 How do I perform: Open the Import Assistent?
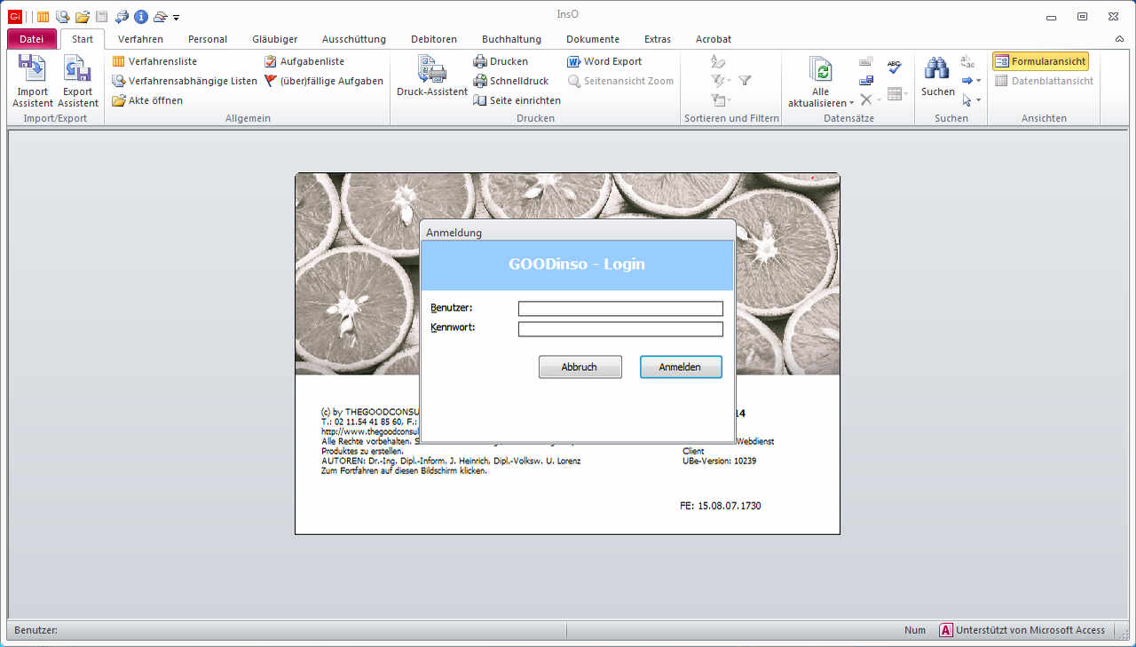point(32,81)
